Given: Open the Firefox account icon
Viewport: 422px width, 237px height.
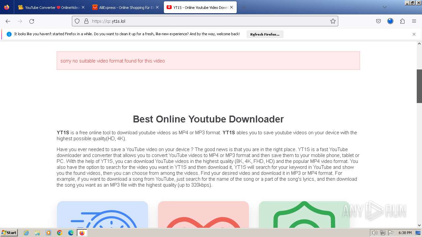Looking at the screenshot, I should pos(390,21).
